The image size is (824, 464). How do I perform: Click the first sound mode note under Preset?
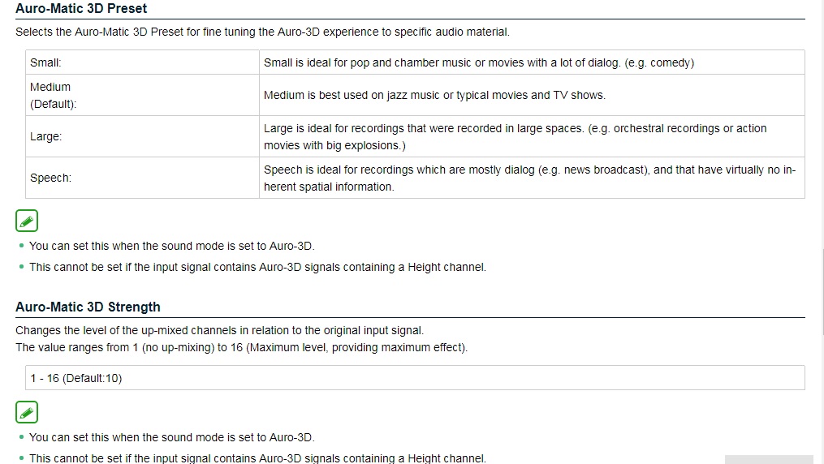[171, 246]
